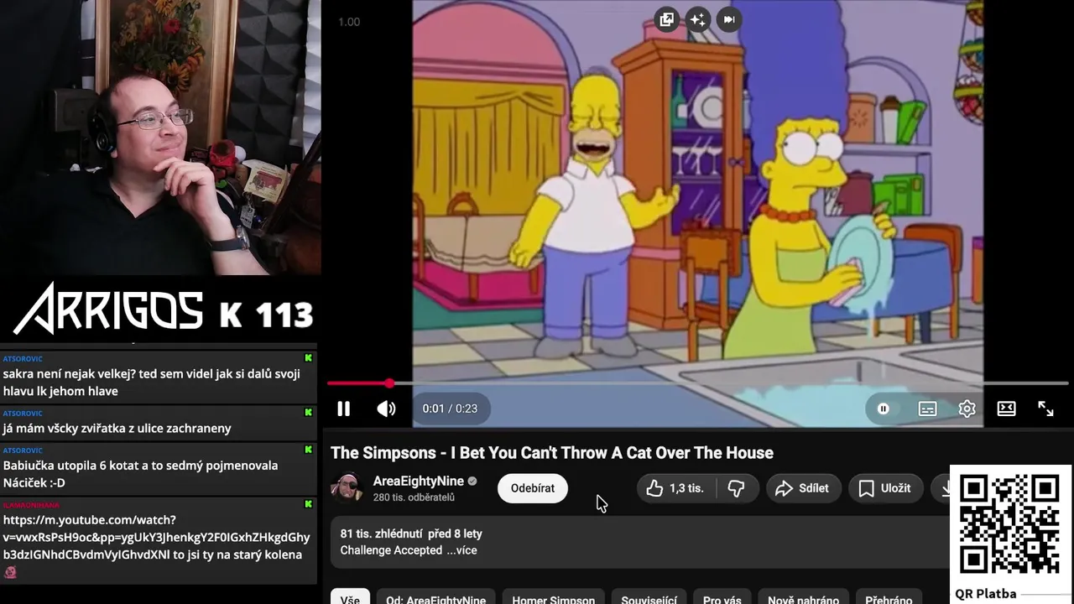Viewport: 1074px width, 604px height.
Task: Pause the video with the pause button
Action: click(x=344, y=409)
